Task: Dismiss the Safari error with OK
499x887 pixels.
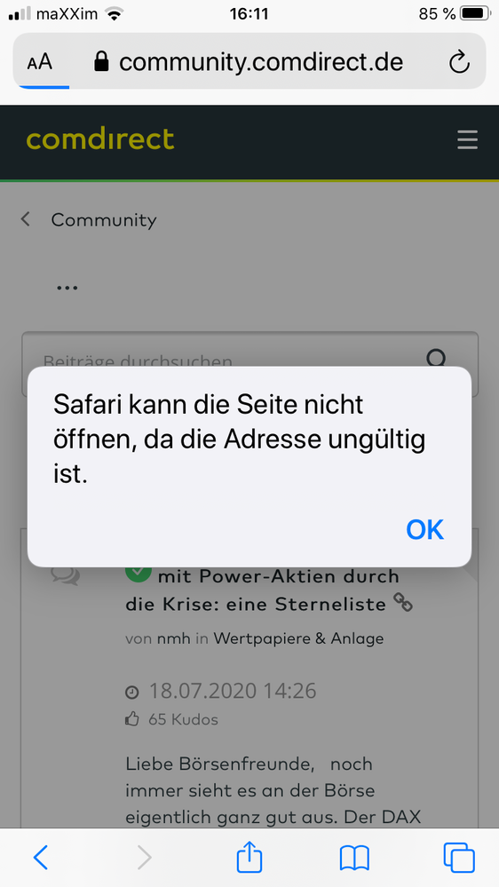Action: pos(425,529)
